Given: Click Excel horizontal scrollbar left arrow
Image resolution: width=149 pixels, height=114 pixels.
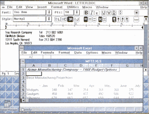Looking at the screenshot, I should [x=23, y=100].
